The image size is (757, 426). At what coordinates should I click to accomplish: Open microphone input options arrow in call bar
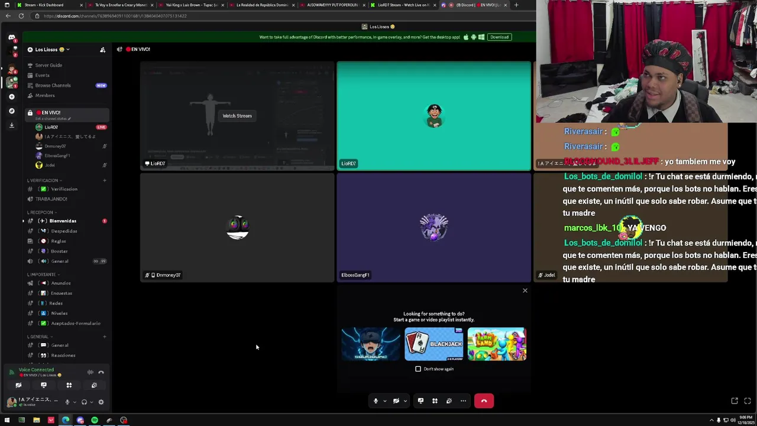pos(384,401)
